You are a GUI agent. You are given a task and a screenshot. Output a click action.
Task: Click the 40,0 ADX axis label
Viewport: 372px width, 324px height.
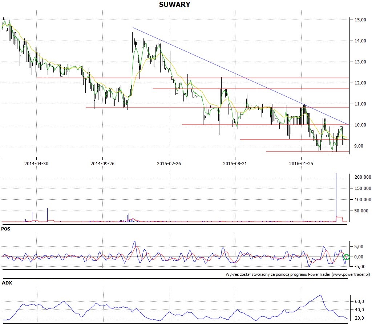[x=359, y=310]
